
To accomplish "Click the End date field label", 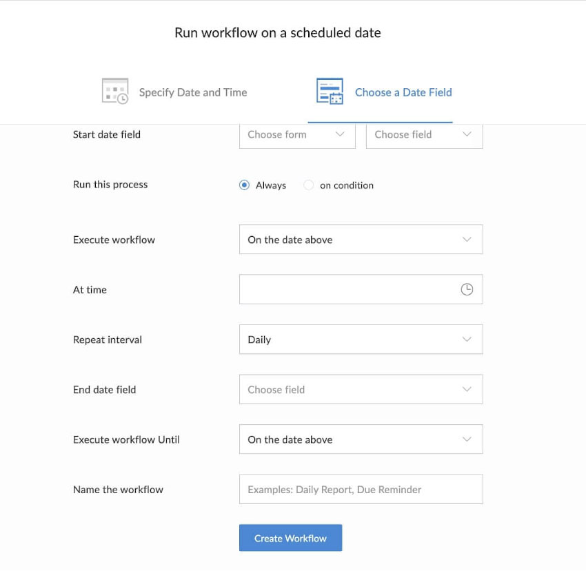I will coord(104,390).
